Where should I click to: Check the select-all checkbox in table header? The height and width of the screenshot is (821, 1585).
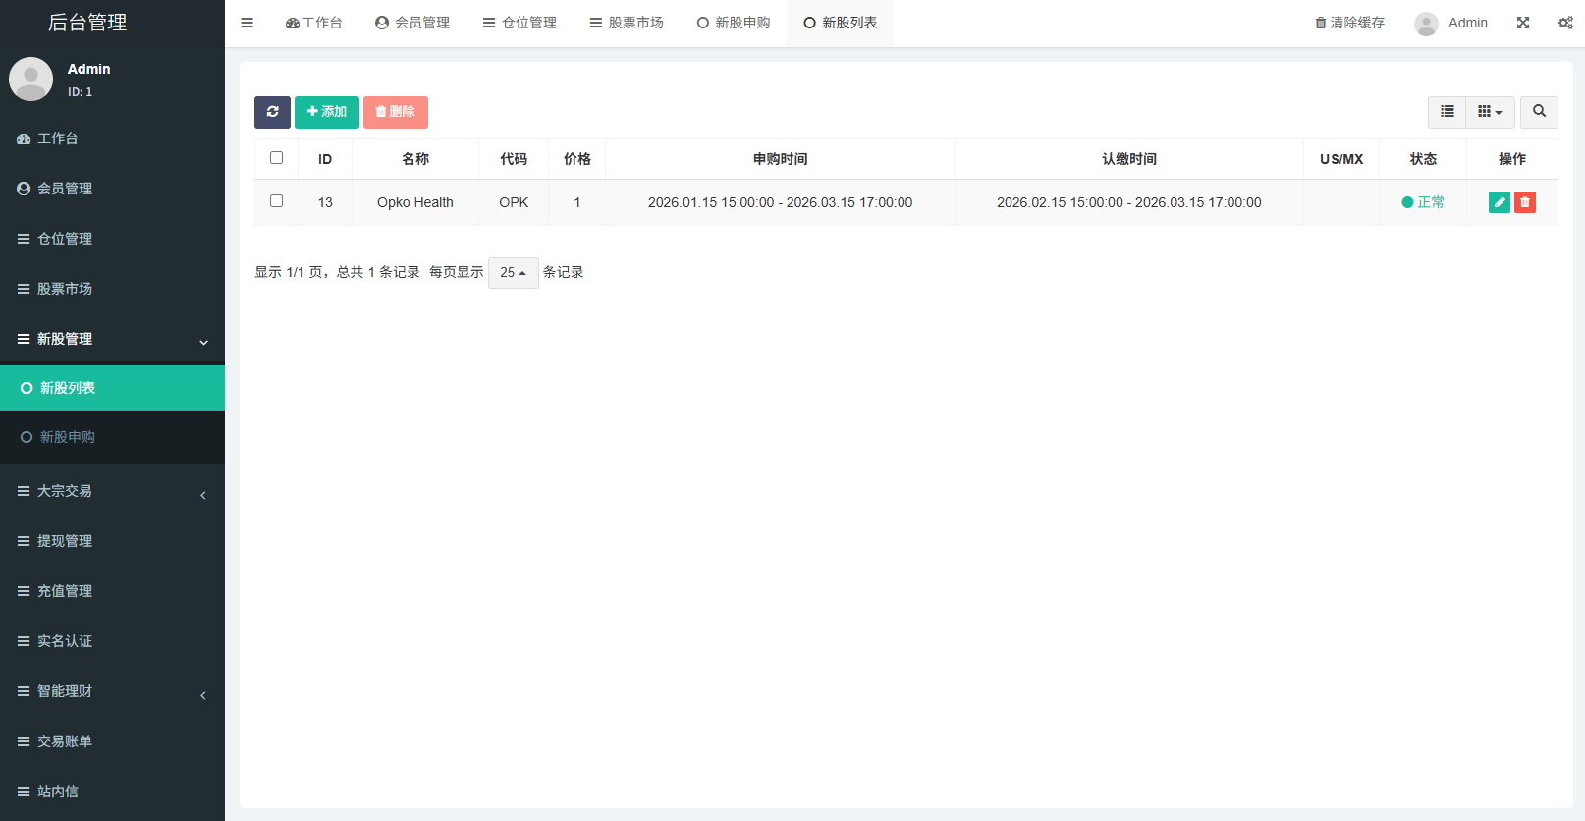(276, 158)
